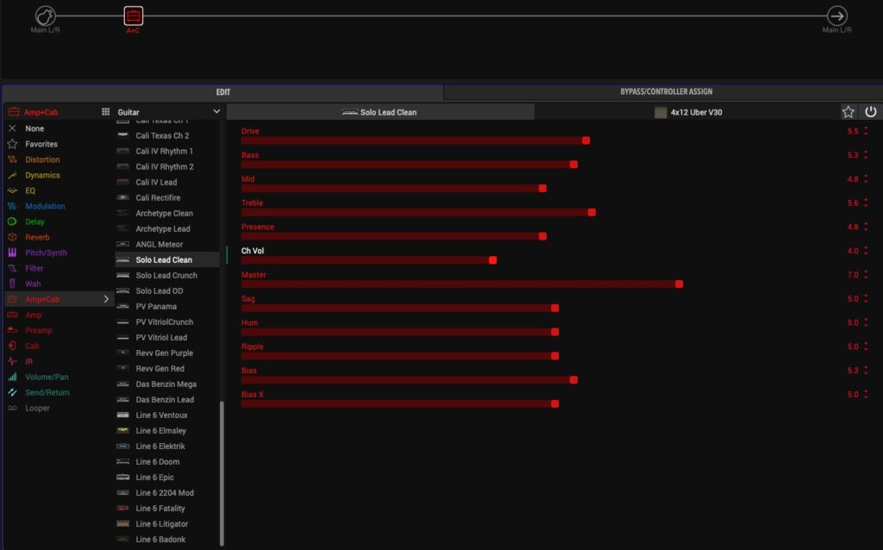Select the Revv Gen Purple amp model

164,353
